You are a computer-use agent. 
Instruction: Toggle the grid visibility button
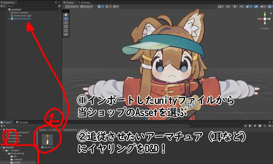point(99,7)
